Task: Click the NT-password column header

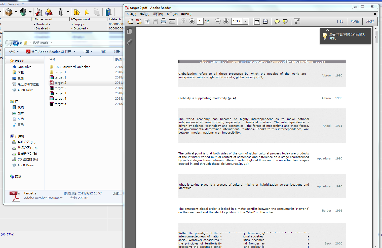Action: click(88, 19)
